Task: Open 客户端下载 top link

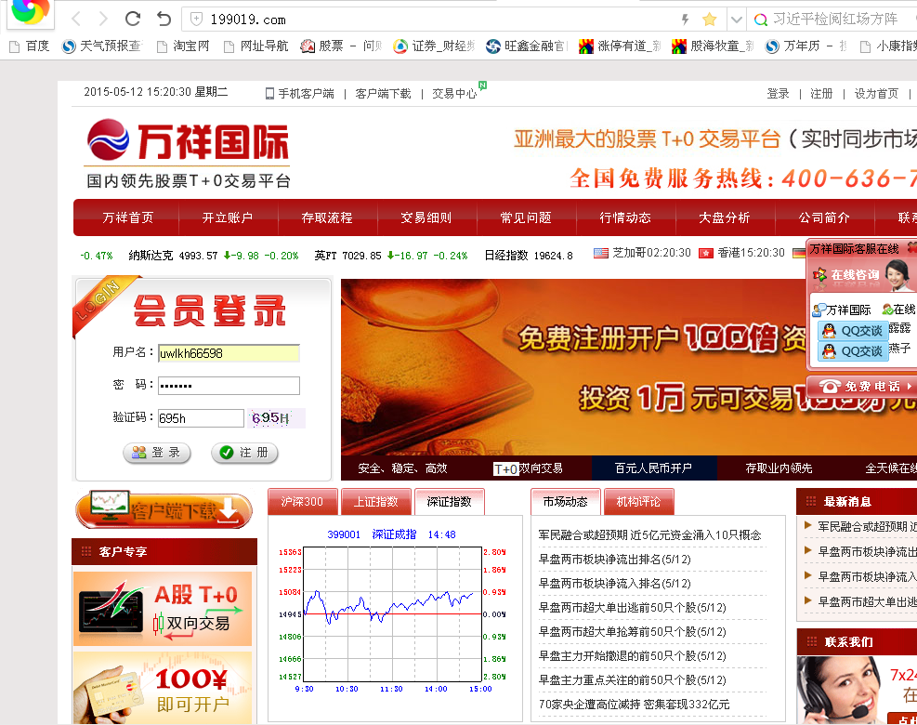Action: click(383, 94)
